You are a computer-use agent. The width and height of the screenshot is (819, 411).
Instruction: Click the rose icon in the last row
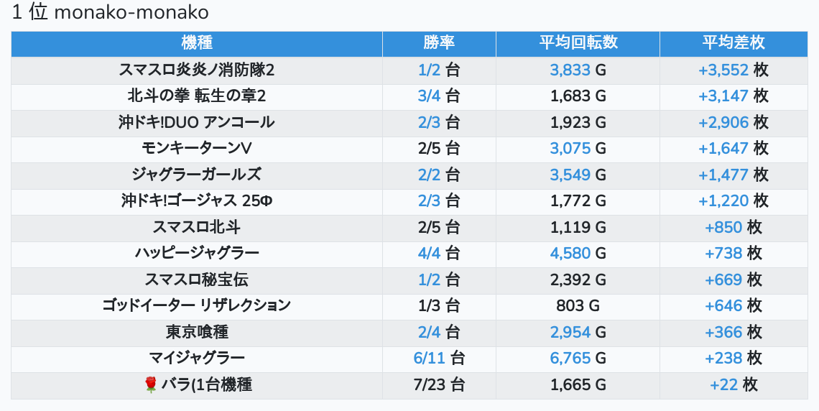click(151, 385)
